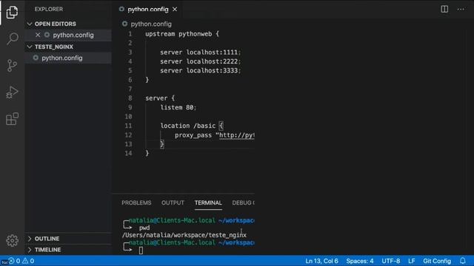
Task: Click 'server localhost:2222;' line
Action: pyautogui.click(x=201, y=61)
